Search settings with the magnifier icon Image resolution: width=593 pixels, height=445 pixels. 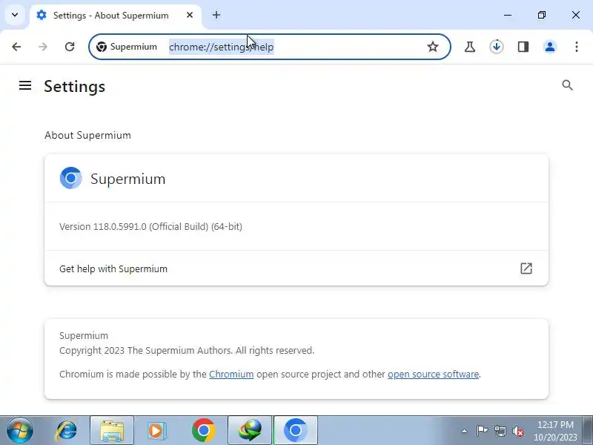click(567, 85)
